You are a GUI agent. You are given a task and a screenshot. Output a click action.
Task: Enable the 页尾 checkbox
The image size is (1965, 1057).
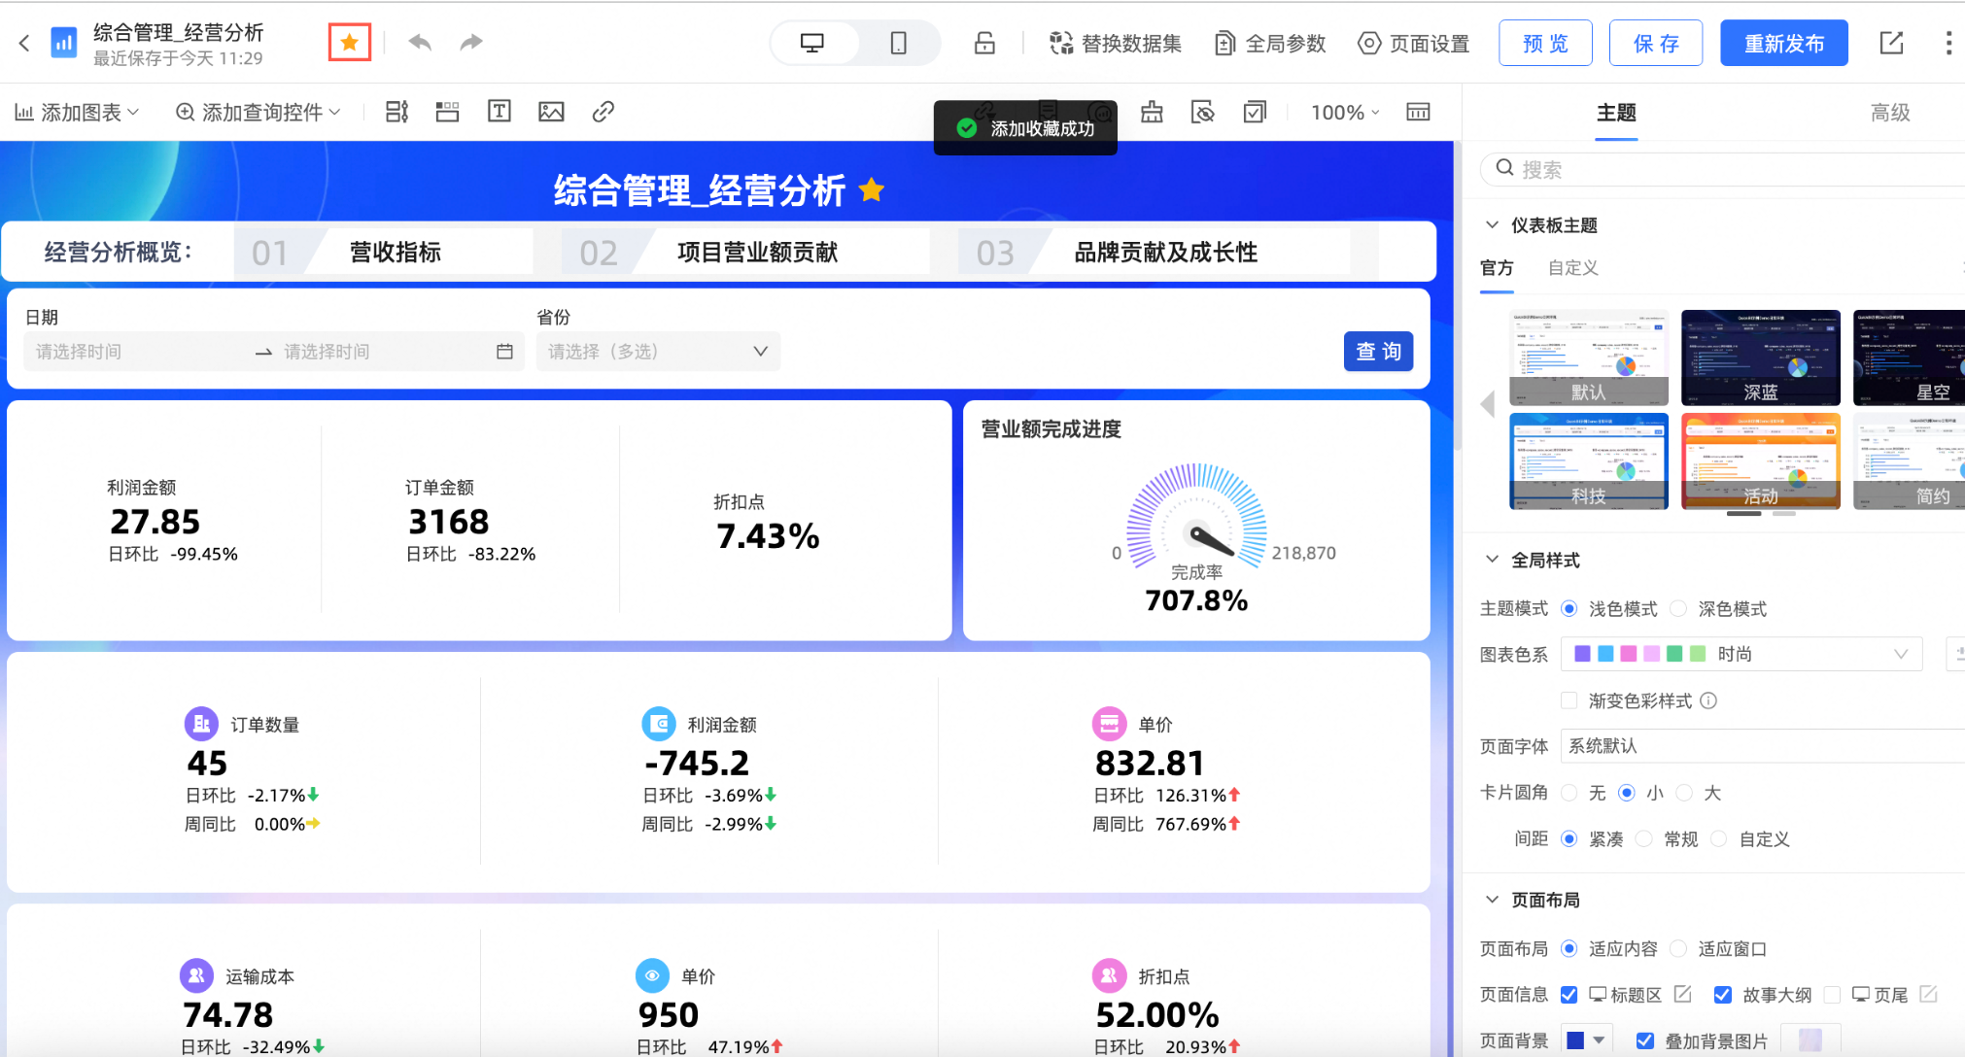click(1833, 995)
